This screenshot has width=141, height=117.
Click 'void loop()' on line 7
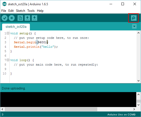20,60
